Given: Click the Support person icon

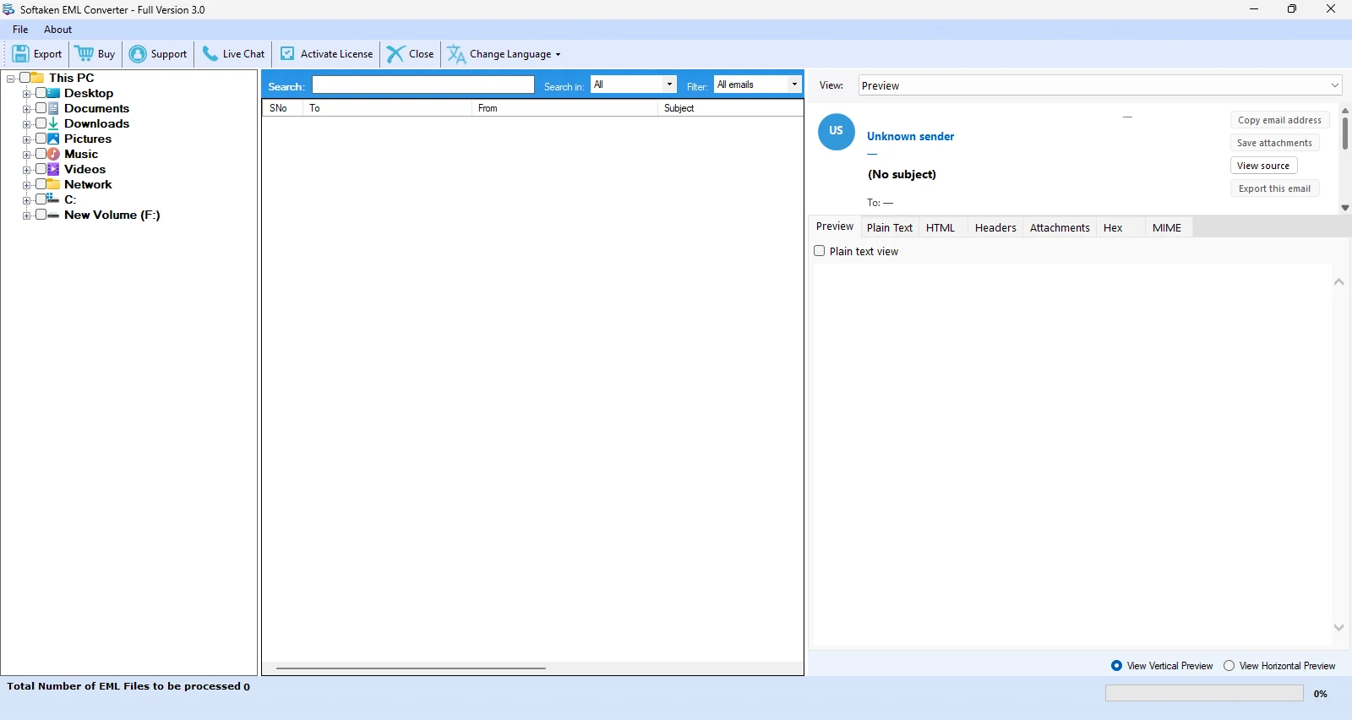Looking at the screenshot, I should (138, 54).
